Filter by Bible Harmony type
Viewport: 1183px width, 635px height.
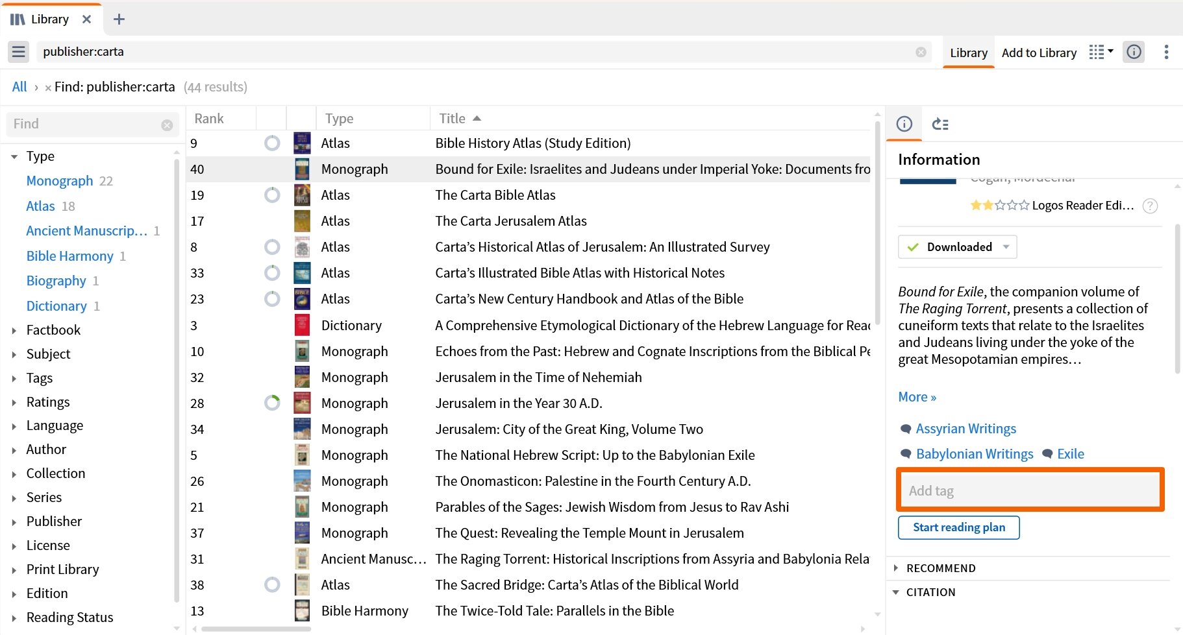tap(69, 256)
